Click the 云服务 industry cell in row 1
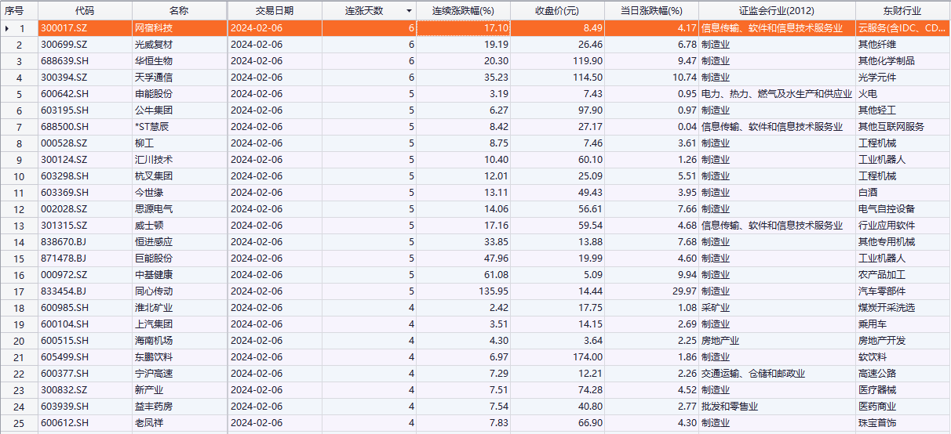This screenshot has width=951, height=434. coord(902,28)
